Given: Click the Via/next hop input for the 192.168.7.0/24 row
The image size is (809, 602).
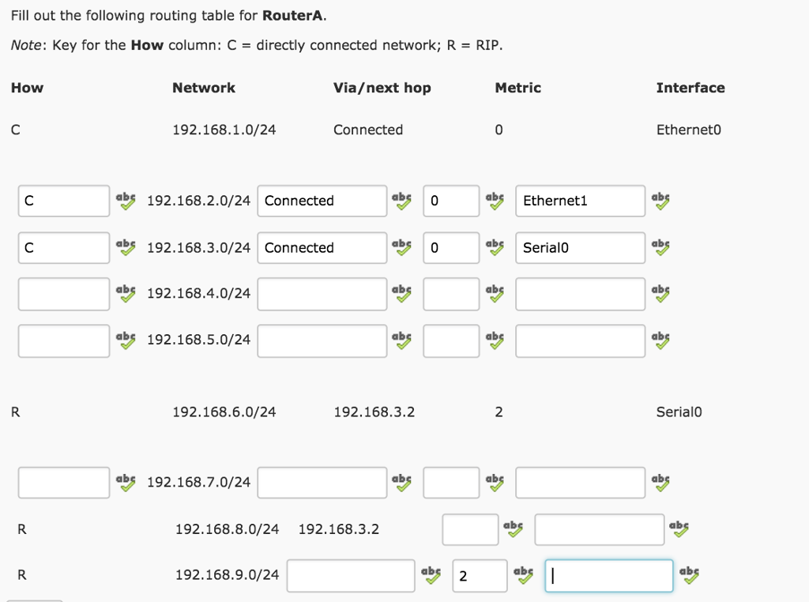Looking at the screenshot, I should [x=322, y=483].
